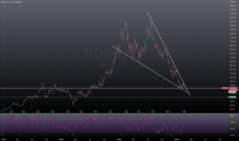Open the August 2021 earnings E marker
Viewport: 239px width, 141px height.
click(153, 112)
